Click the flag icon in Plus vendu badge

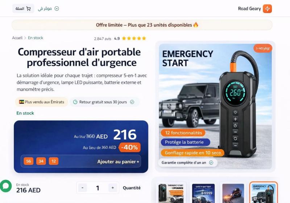(x=21, y=102)
